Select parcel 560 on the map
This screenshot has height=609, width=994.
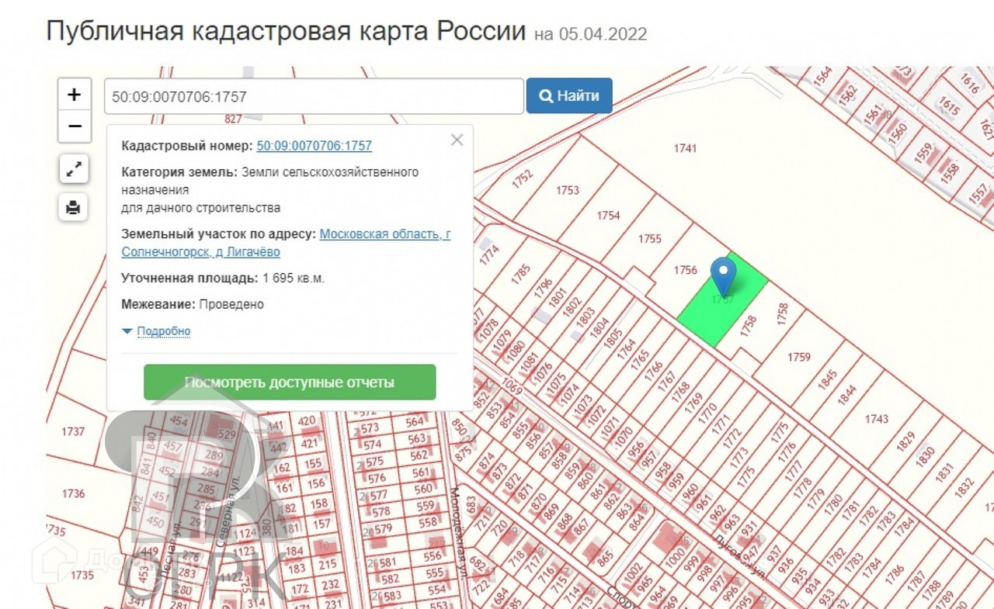click(423, 490)
